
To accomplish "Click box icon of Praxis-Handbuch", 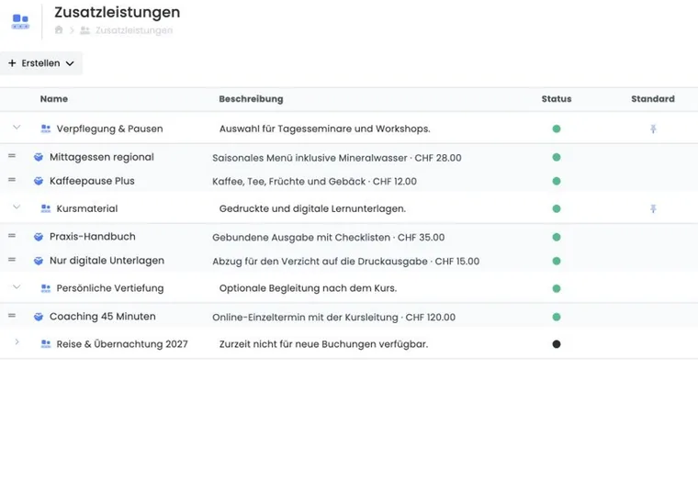I will 39,237.
